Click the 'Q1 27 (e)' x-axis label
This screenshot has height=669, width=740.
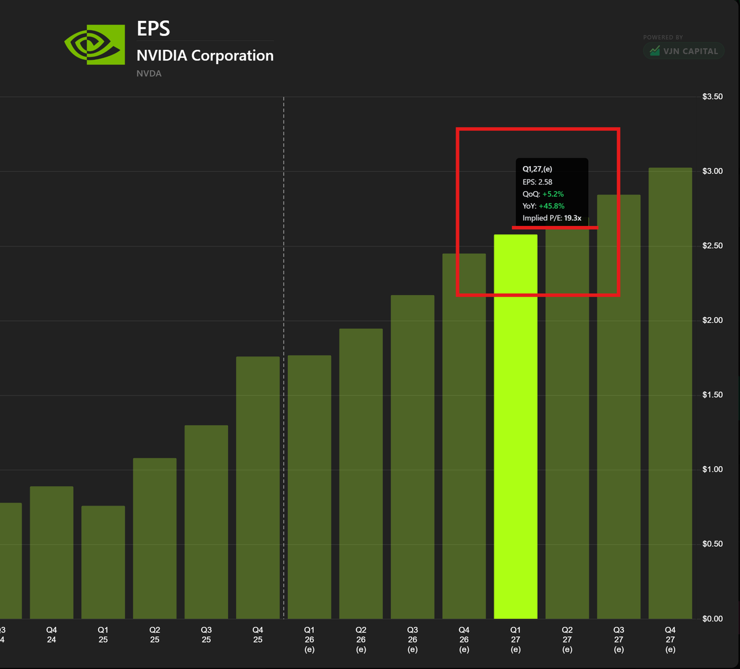point(516,640)
